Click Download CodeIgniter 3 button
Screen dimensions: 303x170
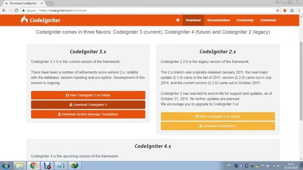(88, 105)
